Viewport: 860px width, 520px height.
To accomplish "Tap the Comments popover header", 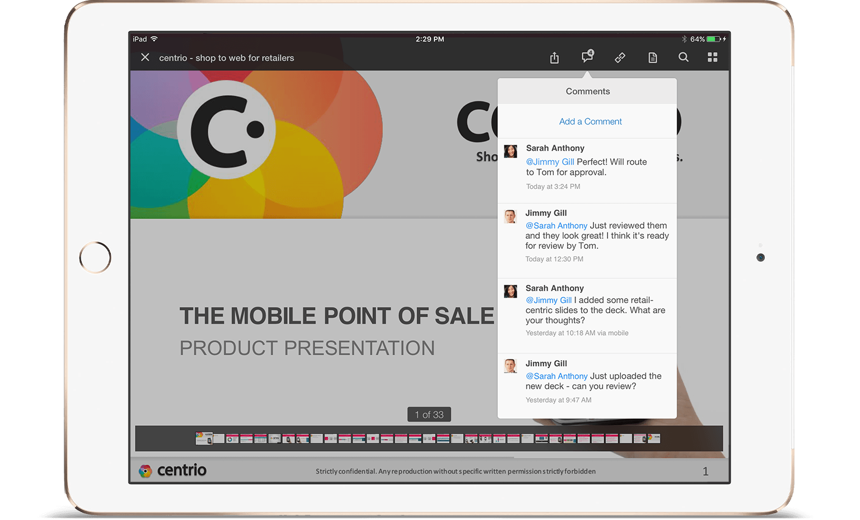I will [587, 91].
